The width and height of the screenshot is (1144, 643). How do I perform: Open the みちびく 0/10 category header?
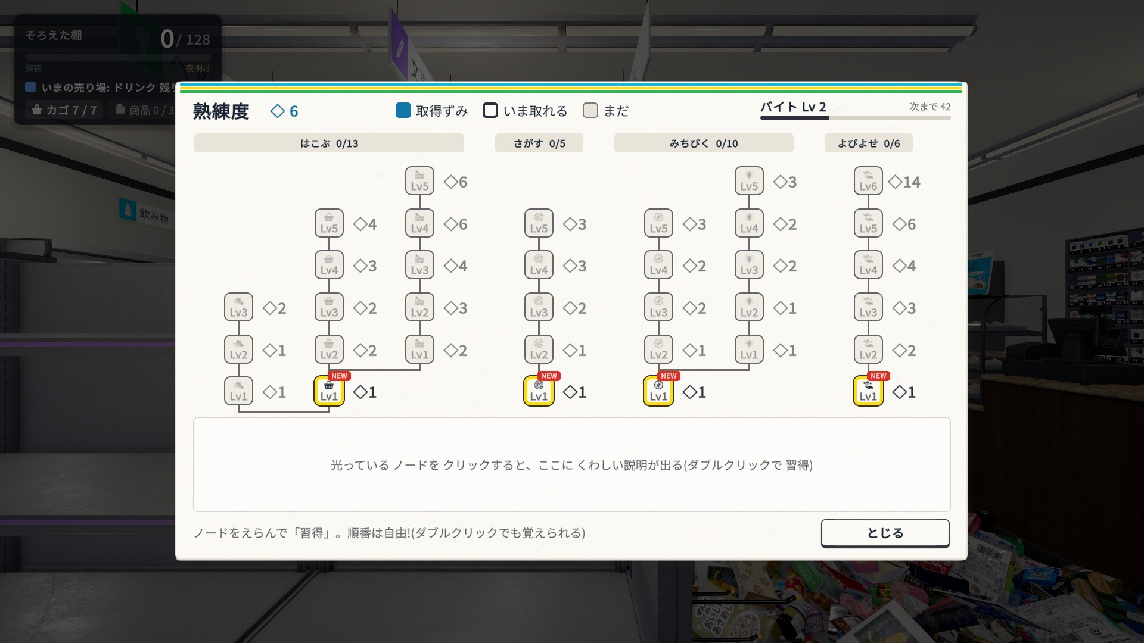coord(704,143)
